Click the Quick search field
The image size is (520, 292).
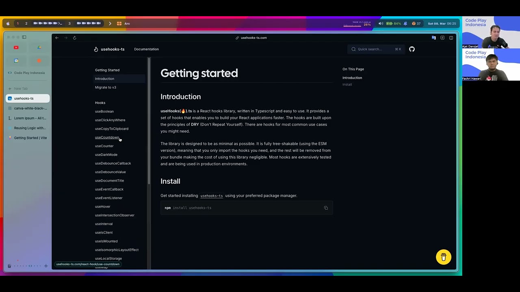pyautogui.click(x=376, y=49)
